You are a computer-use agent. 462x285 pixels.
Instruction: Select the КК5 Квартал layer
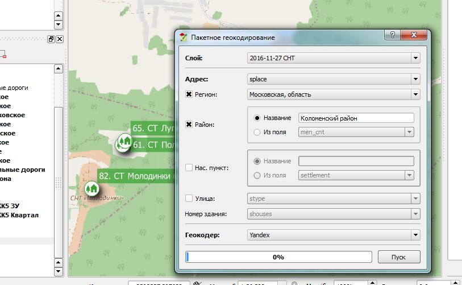point(19,215)
